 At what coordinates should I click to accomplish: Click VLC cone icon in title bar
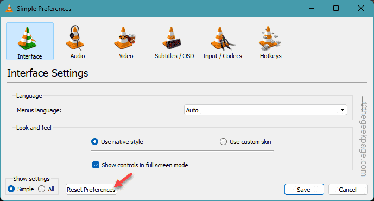click(9, 8)
